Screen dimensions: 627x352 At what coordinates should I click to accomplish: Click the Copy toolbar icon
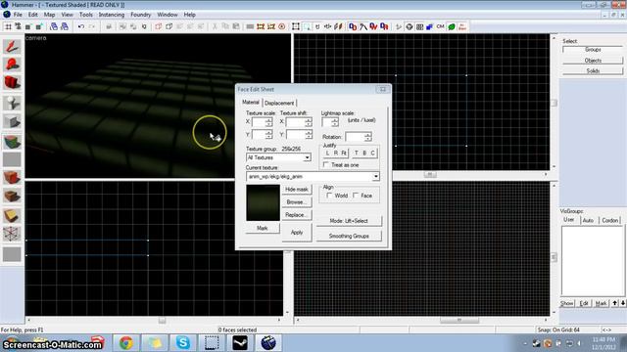click(225, 26)
